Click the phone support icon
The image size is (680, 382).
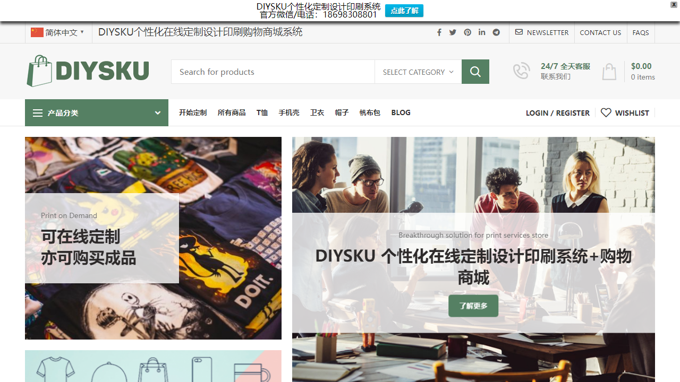point(521,71)
